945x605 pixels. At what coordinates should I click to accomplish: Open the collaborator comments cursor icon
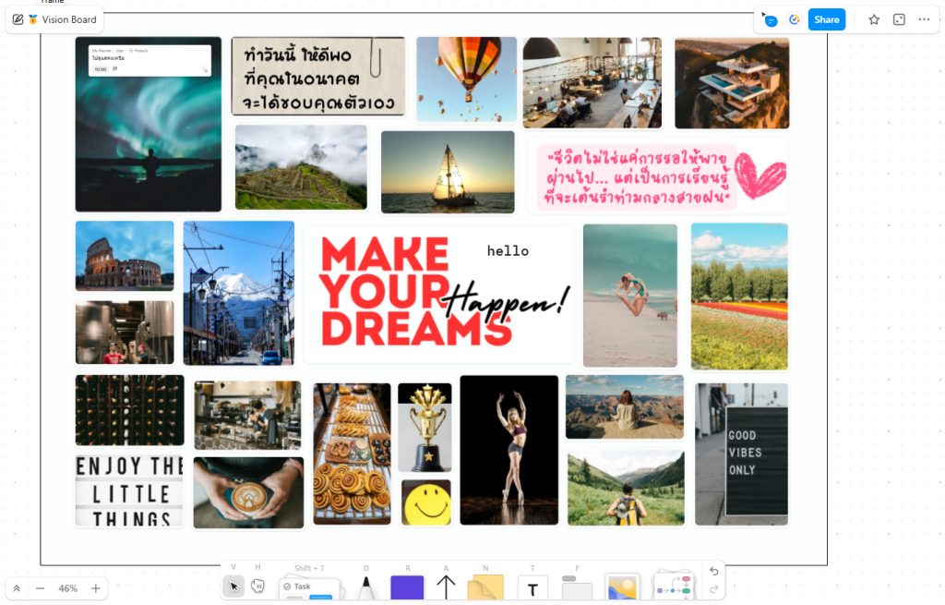[x=770, y=19]
